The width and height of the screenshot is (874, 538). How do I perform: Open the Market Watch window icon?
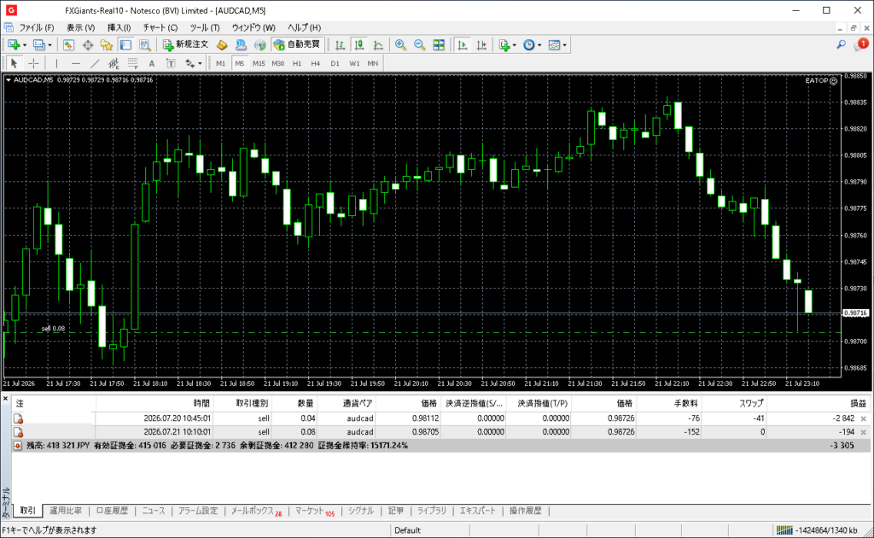[x=68, y=45]
